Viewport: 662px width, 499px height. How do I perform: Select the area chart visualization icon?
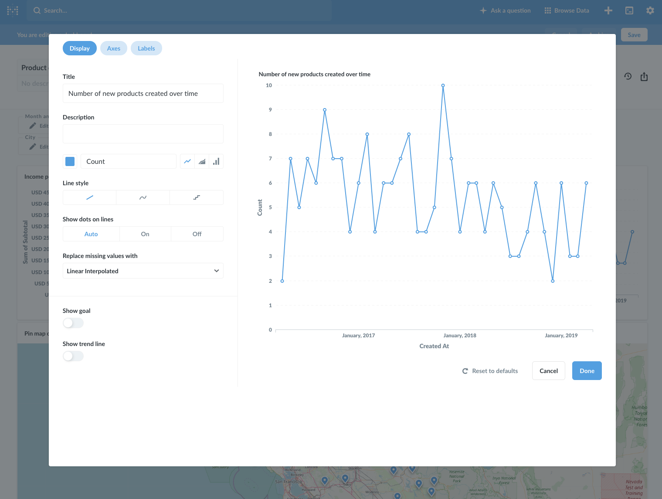[x=202, y=161]
